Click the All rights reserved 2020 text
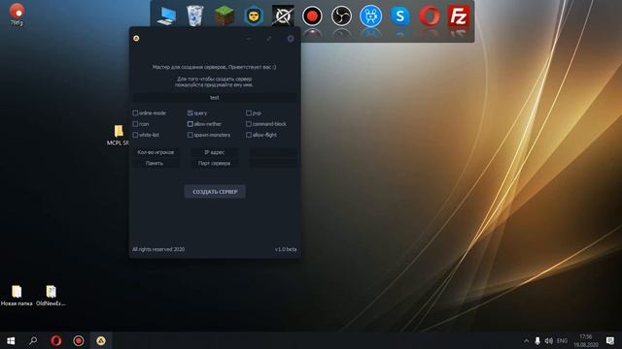 pos(158,249)
